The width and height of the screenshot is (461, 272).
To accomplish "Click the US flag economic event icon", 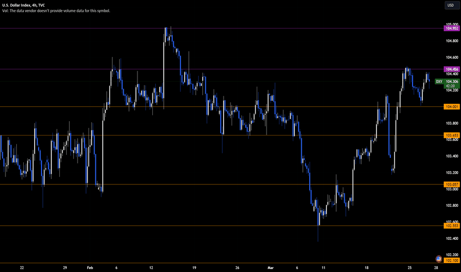I will point(439,259).
